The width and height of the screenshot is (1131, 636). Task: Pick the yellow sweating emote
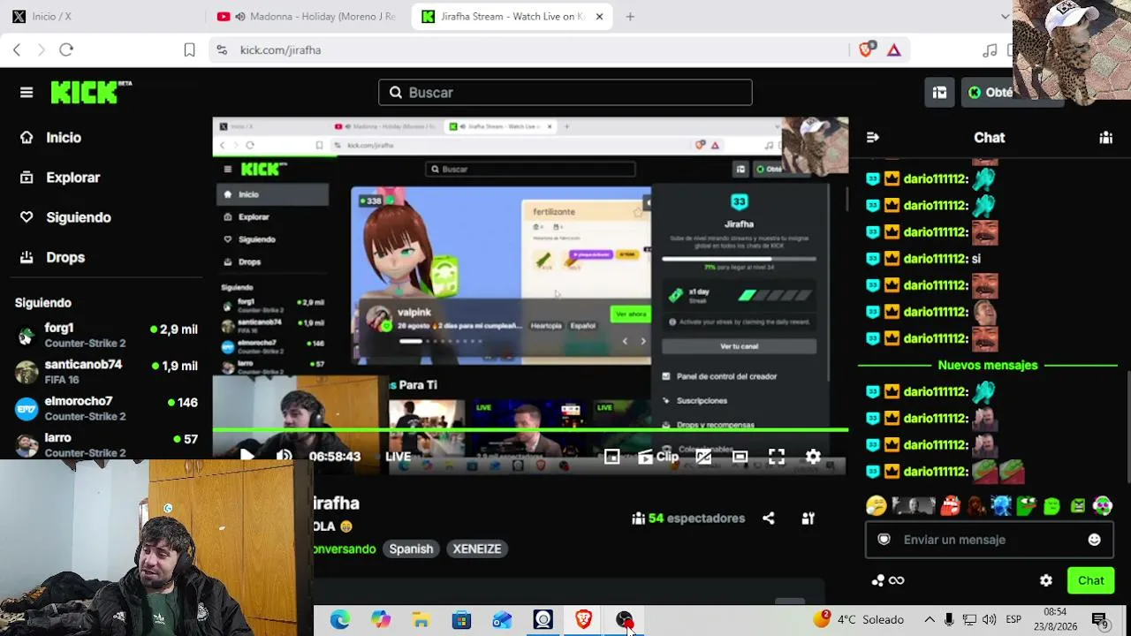tap(876, 506)
